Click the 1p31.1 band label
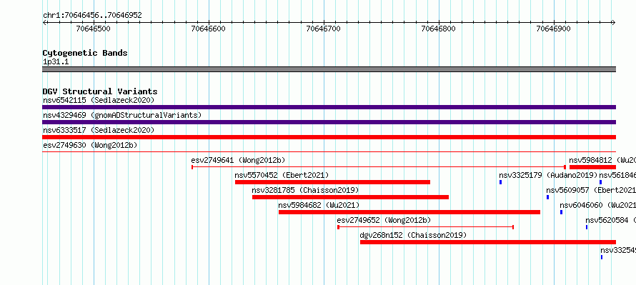Viewport: 636px width, 285px height. tap(55, 61)
